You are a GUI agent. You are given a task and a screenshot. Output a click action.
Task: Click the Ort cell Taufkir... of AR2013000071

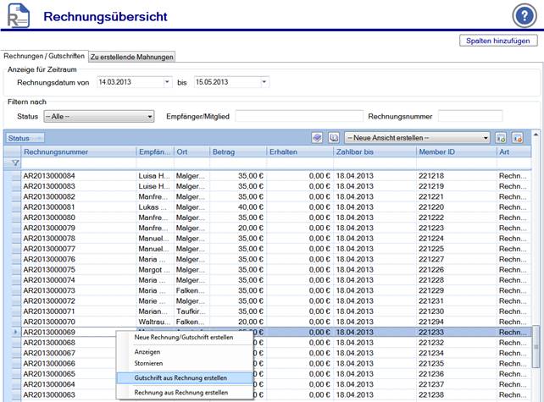[x=190, y=311]
